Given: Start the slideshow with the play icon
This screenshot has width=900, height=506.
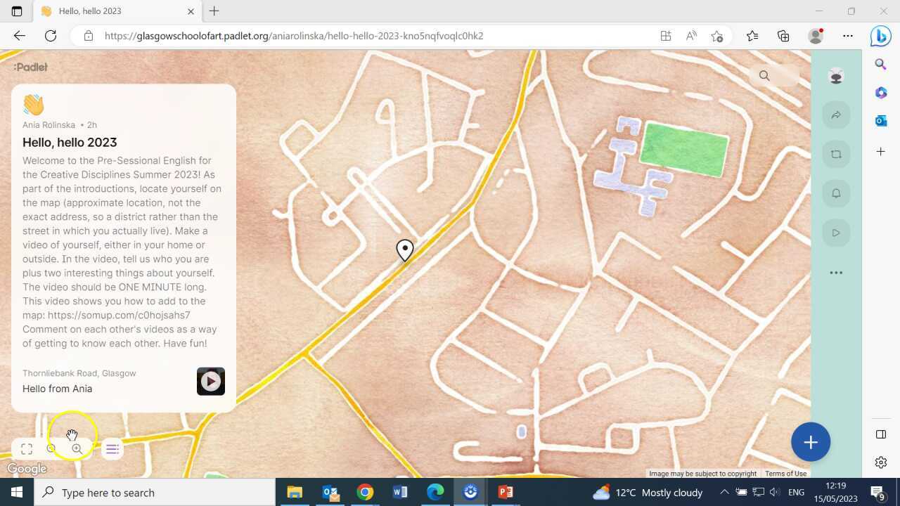Looking at the screenshot, I should [836, 233].
